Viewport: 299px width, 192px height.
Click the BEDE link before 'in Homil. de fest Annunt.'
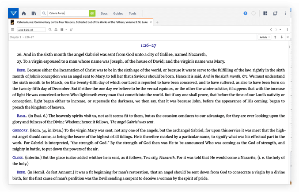tap(21, 172)
